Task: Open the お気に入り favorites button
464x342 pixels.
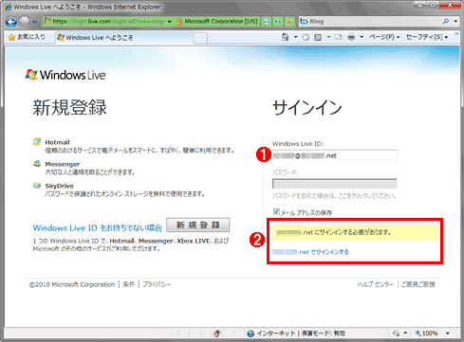Action: (27, 37)
